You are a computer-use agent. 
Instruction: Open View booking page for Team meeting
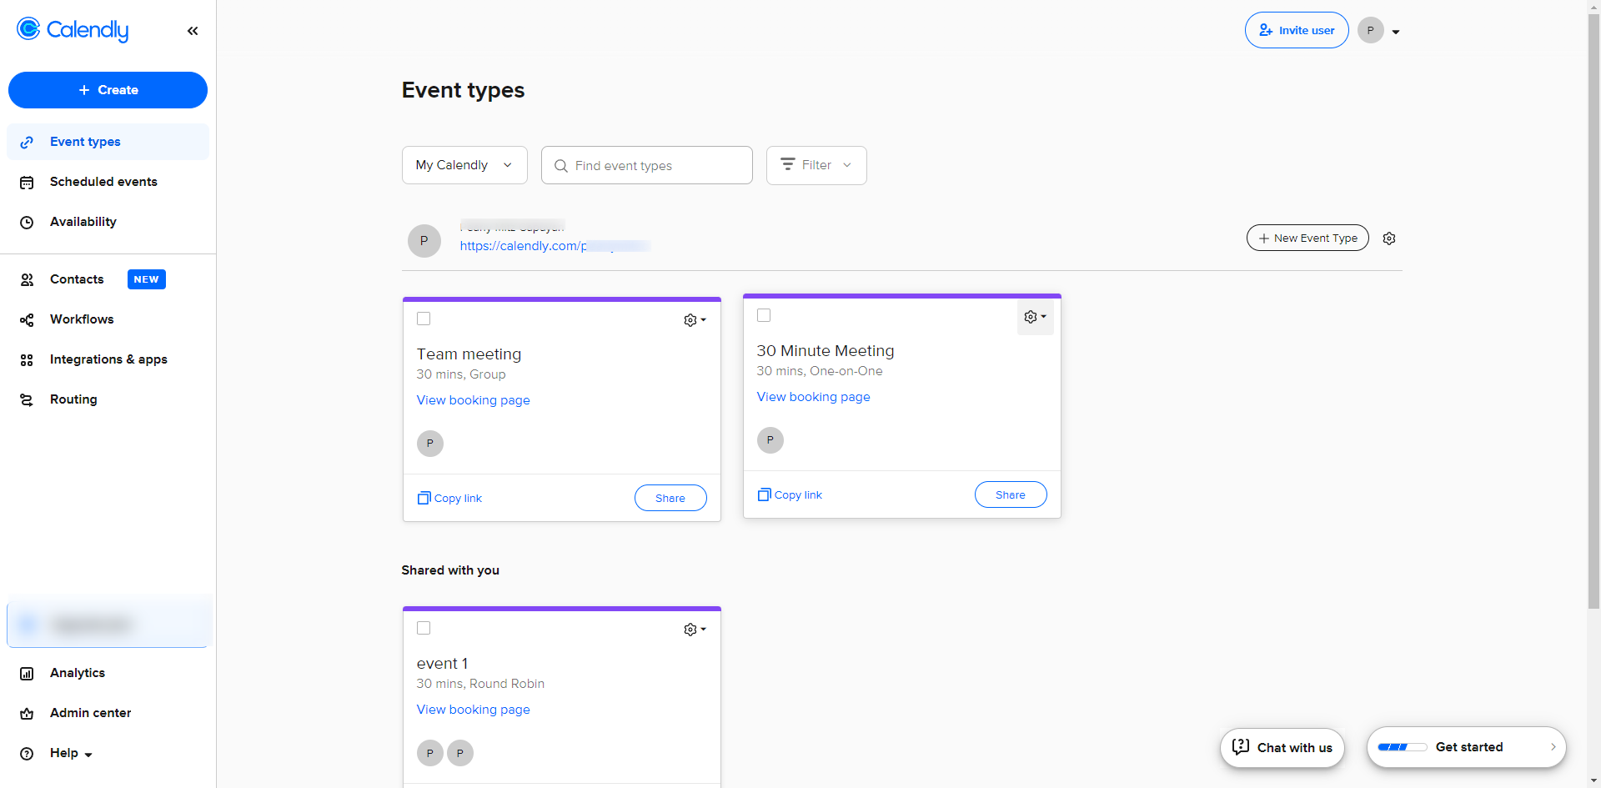[x=473, y=400]
